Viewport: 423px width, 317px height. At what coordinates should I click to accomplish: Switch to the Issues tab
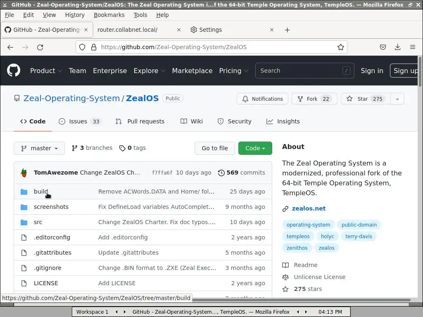pos(80,122)
